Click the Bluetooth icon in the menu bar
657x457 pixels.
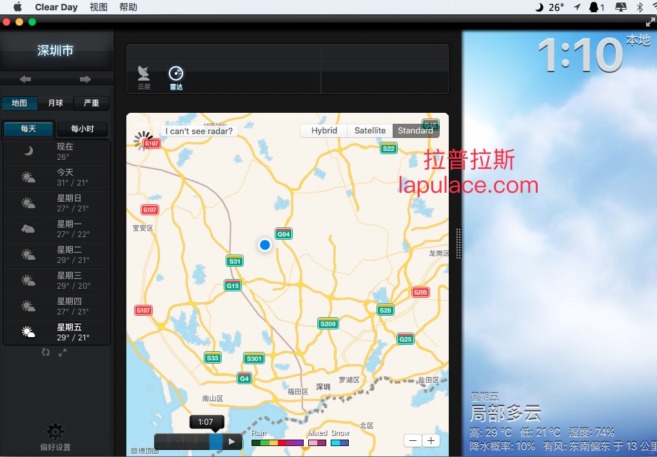tap(640, 7)
